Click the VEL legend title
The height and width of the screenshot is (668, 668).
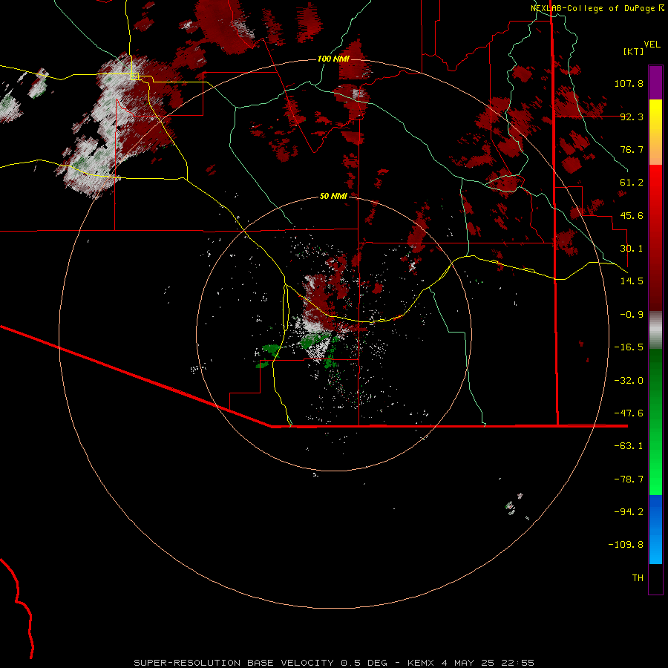coord(652,45)
